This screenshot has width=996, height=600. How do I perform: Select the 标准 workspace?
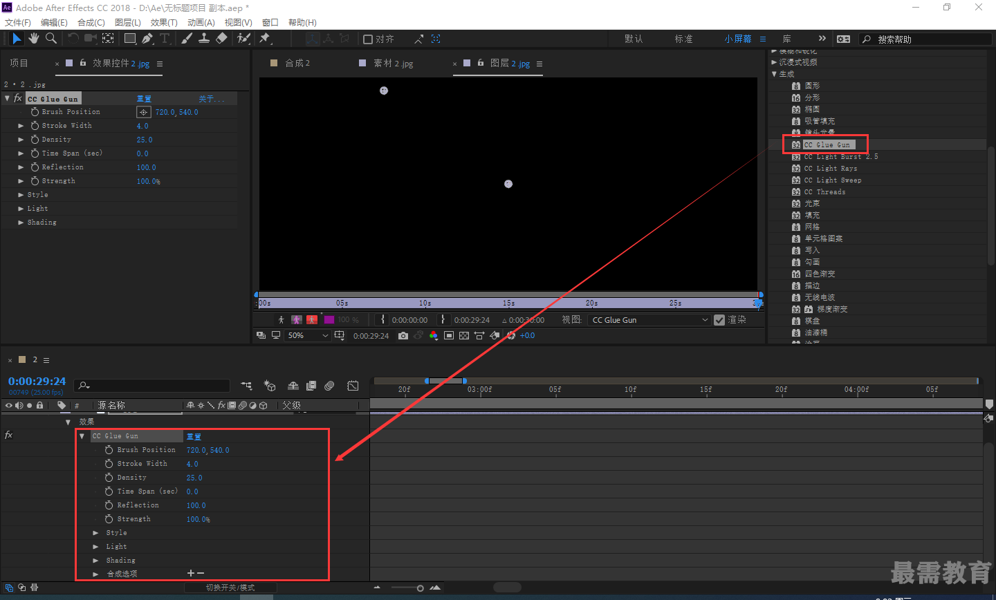[x=683, y=39]
